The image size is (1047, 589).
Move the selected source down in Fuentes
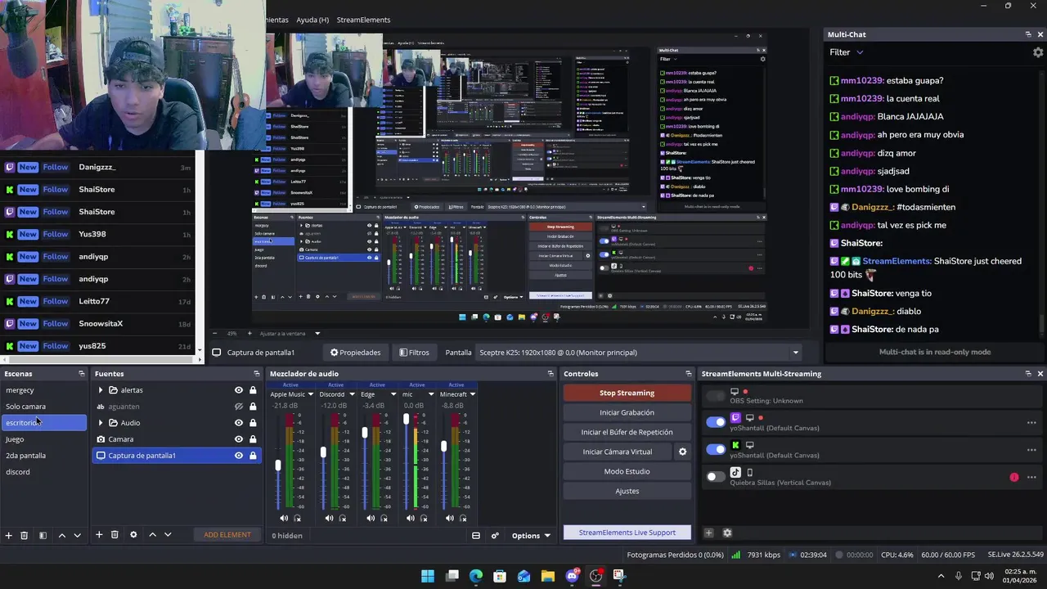tap(168, 535)
